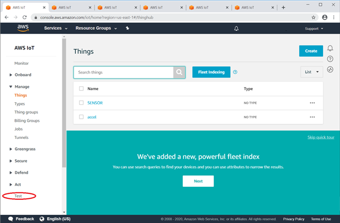Open Types in the sidebar
340x223 pixels.
tap(20, 104)
